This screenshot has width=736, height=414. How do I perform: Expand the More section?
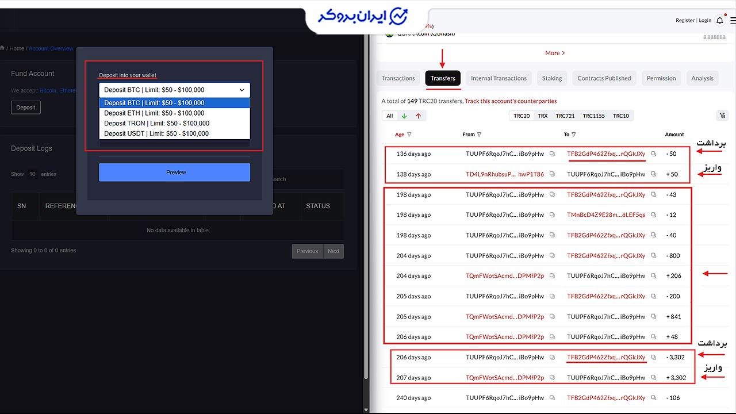click(555, 53)
